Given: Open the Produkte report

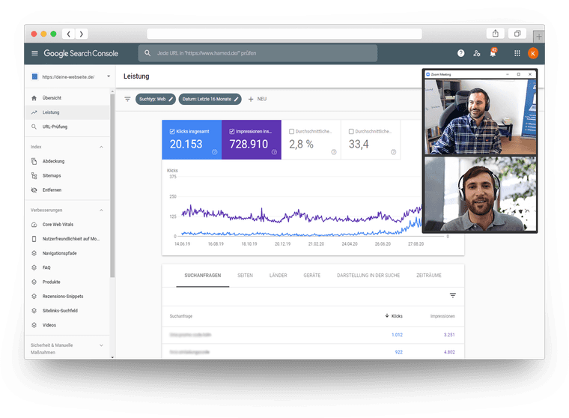Looking at the screenshot, I should (67, 282).
